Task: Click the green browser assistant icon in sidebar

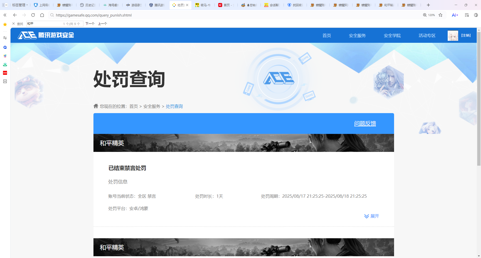Action: tap(5, 64)
